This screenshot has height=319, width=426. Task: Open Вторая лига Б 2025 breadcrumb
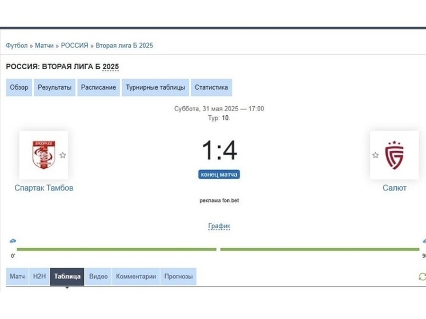coord(124,45)
